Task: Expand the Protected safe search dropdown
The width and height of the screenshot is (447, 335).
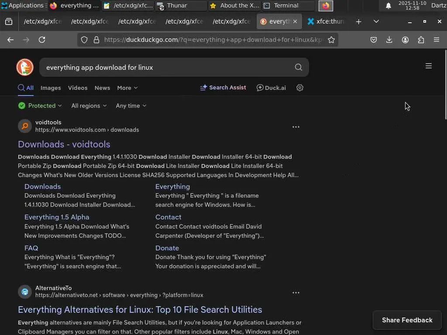Action: [40, 106]
